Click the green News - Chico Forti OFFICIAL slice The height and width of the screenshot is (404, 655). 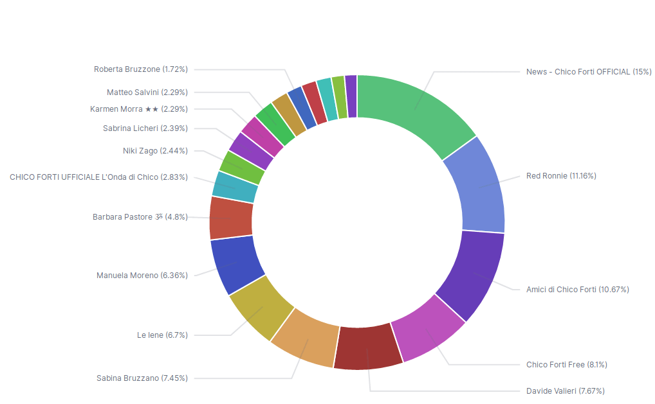[415, 110]
